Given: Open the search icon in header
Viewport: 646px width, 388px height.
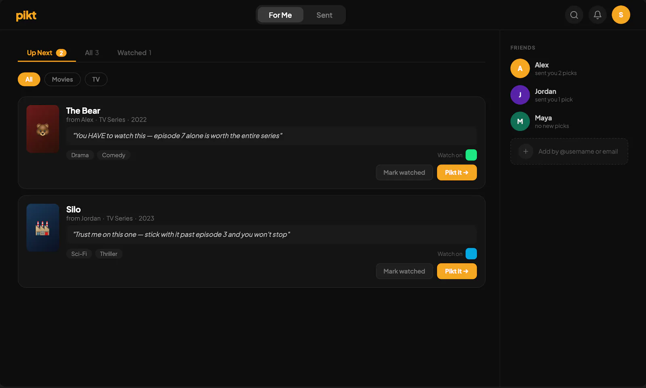Looking at the screenshot, I should coord(574,15).
